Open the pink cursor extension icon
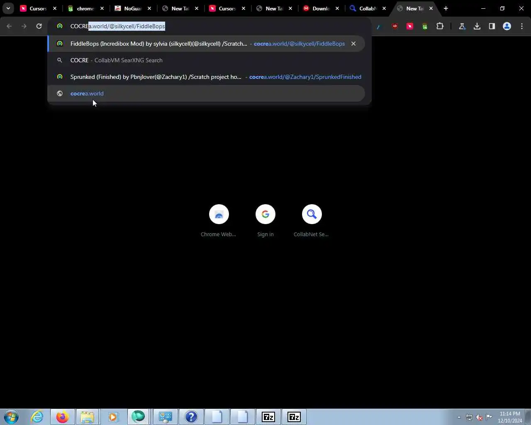Screen dimensions: 531x425 410,26
